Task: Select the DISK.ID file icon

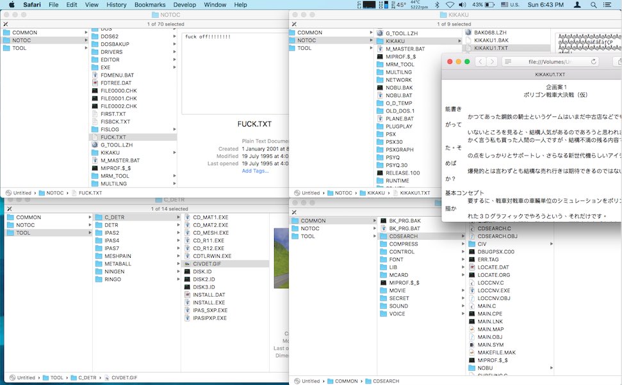Action: click(187, 271)
